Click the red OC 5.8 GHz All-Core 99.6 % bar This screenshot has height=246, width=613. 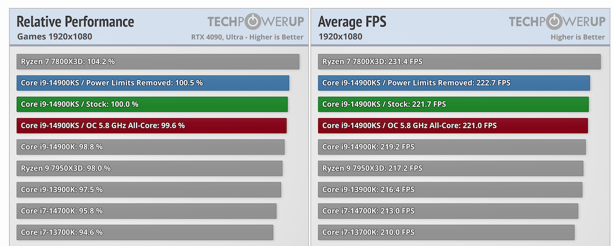[x=152, y=125]
